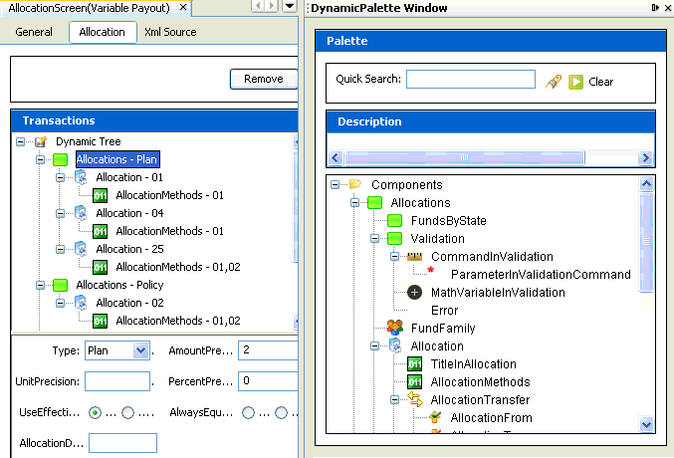Click the green icon beside Allocations - Plan
This screenshot has height=458, width=674.
pos(60,160)
